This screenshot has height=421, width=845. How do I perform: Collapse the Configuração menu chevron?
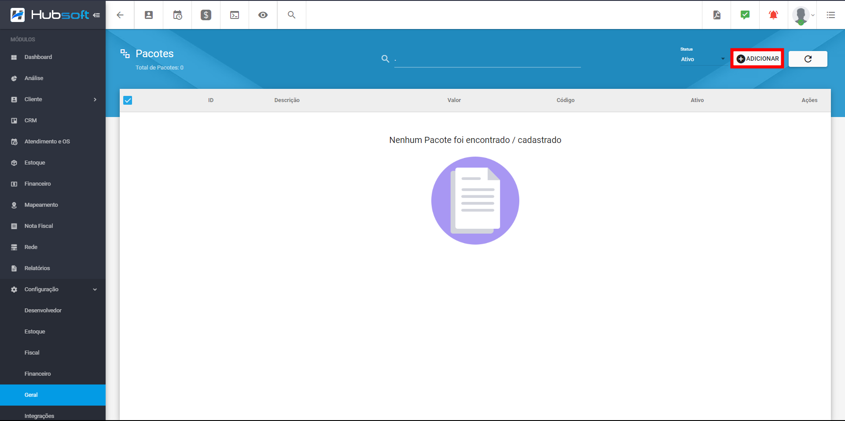point(95,289)
